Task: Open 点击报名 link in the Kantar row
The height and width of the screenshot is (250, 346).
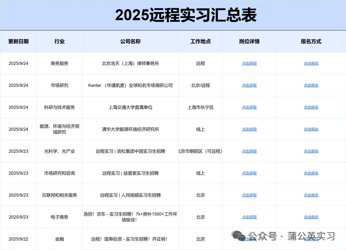Action: (x=311, y=85)
